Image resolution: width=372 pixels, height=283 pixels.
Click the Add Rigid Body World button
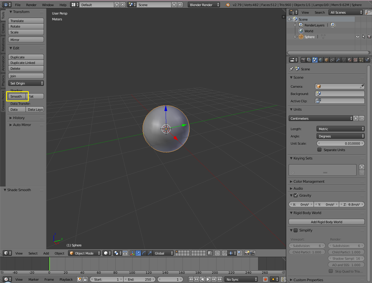tap(326, 222)
